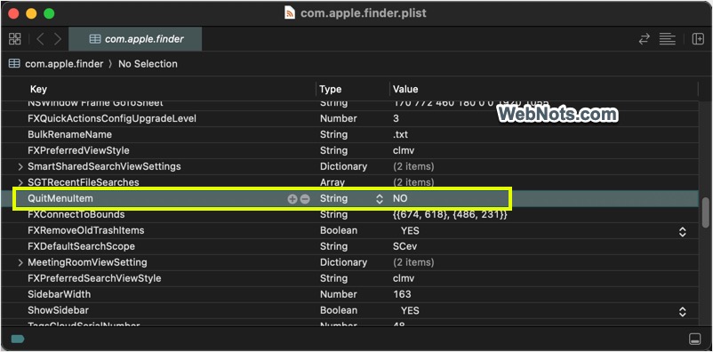713x352 pixels.
Task: Select the FXDefaultSearchScope key
Action: pyautogui.click(x=82, y=246)
